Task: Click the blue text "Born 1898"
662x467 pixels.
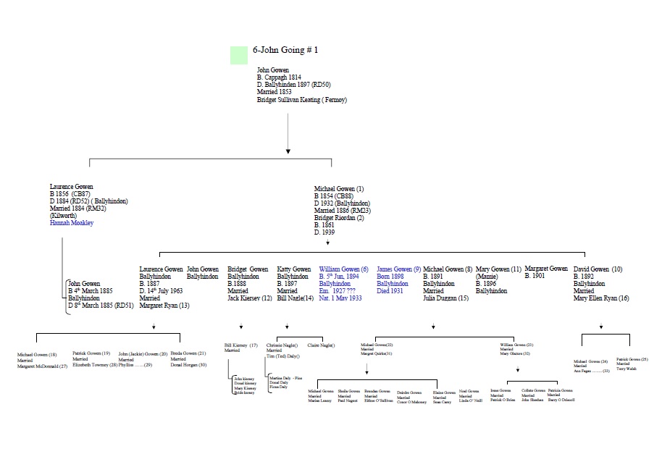Action: [390, 277]
